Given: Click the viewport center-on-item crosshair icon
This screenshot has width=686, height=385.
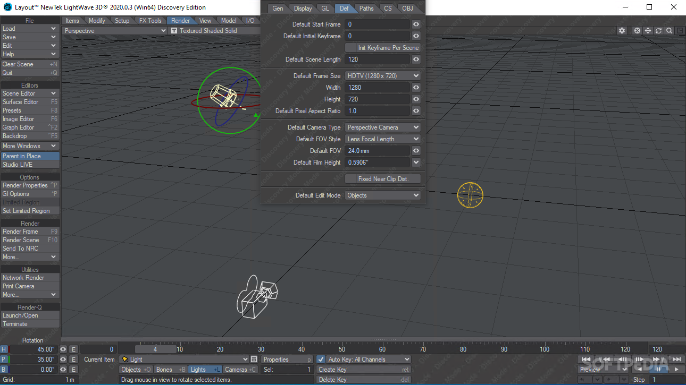Looking at the screenshot, I should click(637, 31).
